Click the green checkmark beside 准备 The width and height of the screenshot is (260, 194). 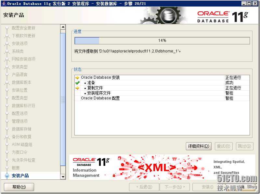click(77, 83)
